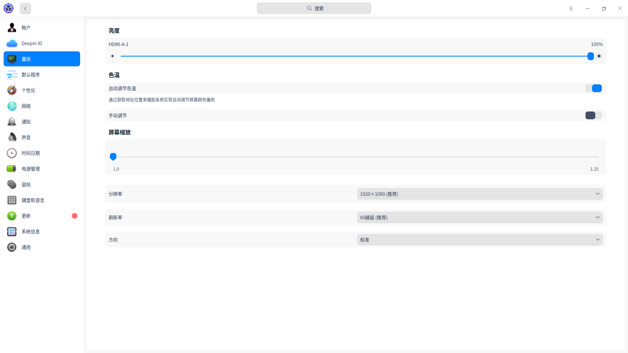The width and height of the screenshot is (628, 353).
Task: Toggle the manual adjustment (手动调节) switch
Action: (593, 115)
